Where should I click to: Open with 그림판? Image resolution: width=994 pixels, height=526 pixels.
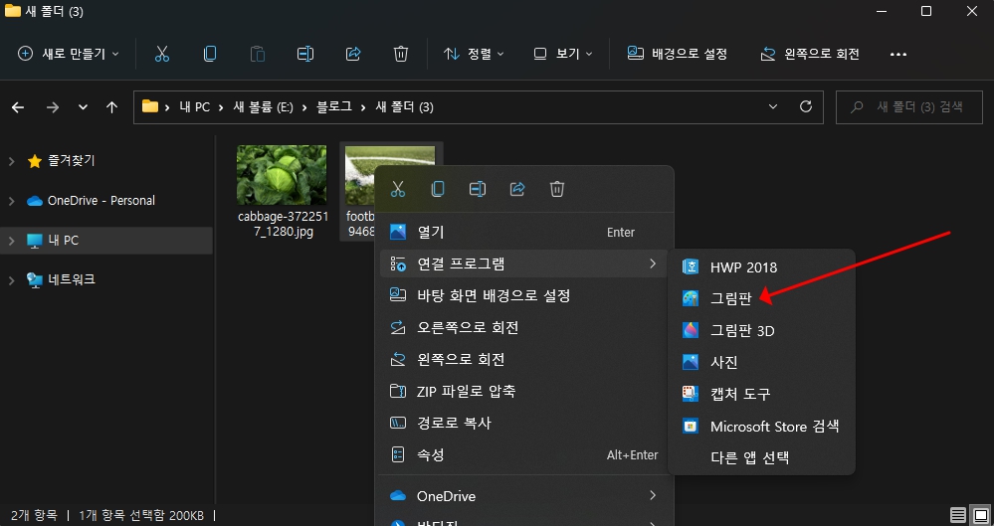coord(761,298)
